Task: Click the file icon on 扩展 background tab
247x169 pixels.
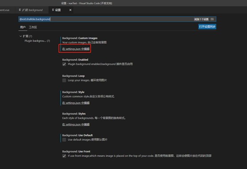Action: tap(20, 10)
